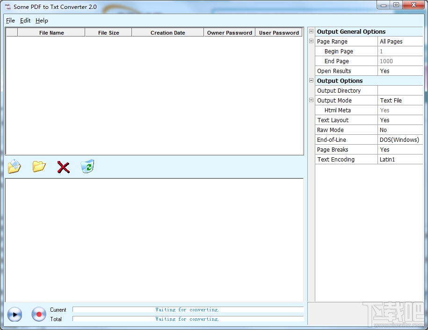Select the Begin Page property label
The height and width of the screenshot is (330, 428).
339,51
